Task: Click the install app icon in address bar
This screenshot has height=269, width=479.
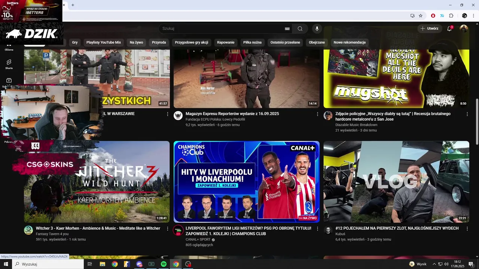Action: tap(412, 16)
